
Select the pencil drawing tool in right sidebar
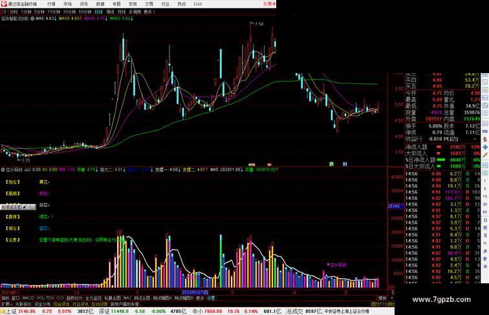coord(485,155)
